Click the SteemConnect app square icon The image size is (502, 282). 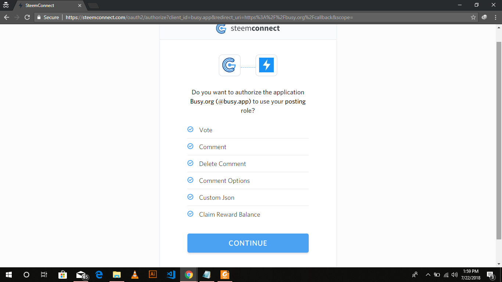click(x=230, y=65)
